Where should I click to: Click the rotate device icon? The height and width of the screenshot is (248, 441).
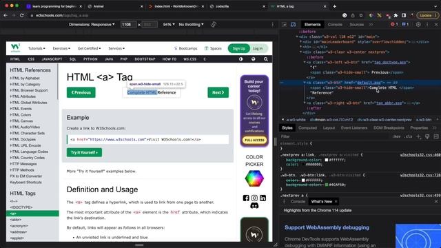click(x=214, y=25)
